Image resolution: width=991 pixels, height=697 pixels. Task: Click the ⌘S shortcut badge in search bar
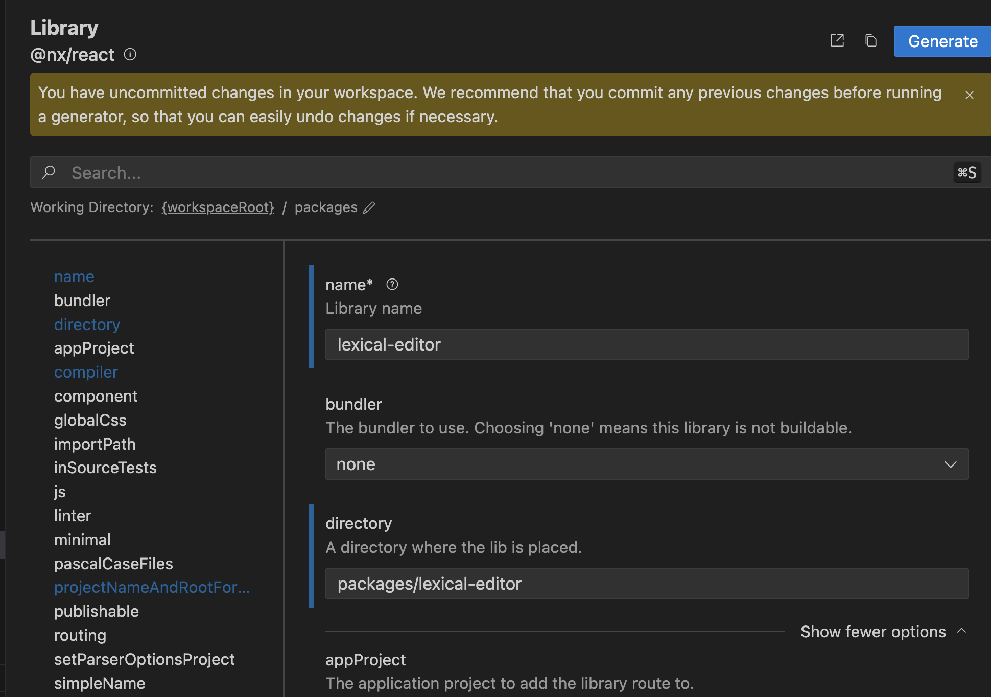pos(966,173)
